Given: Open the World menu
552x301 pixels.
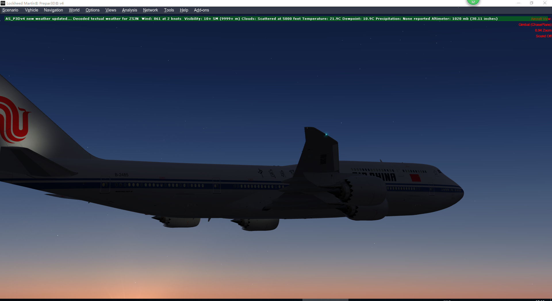Looking at the screenshot, I should [x=74, y=10].
